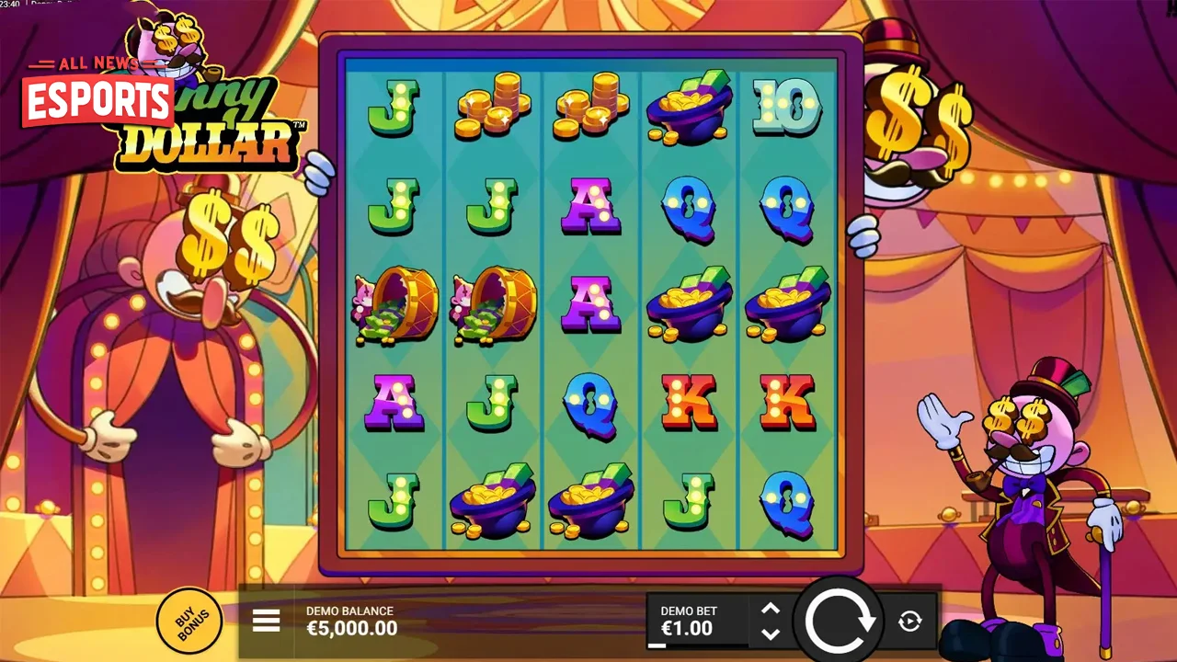1177x662 pixels.
Task: Click the Buy Bonus round button
Action: [190, 622]
